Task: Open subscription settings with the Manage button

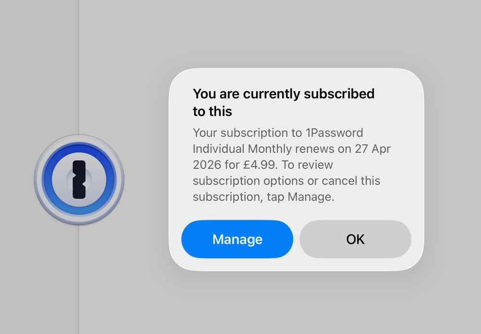Action: point(237,239)
